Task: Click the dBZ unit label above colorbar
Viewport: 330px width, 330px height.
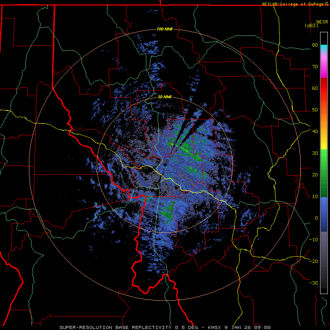Action: (x=311, y=25)
